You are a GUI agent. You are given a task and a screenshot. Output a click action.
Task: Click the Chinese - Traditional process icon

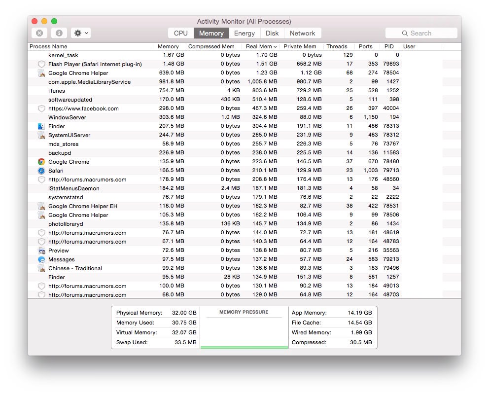point(41,268)
